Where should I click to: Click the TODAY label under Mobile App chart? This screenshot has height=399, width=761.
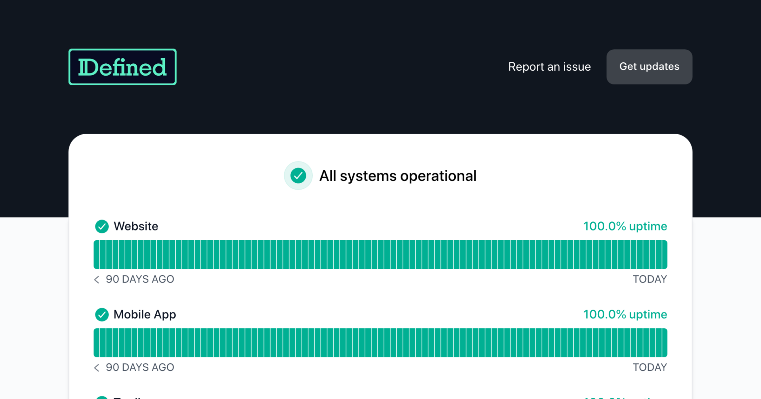(x=650, y=367)
